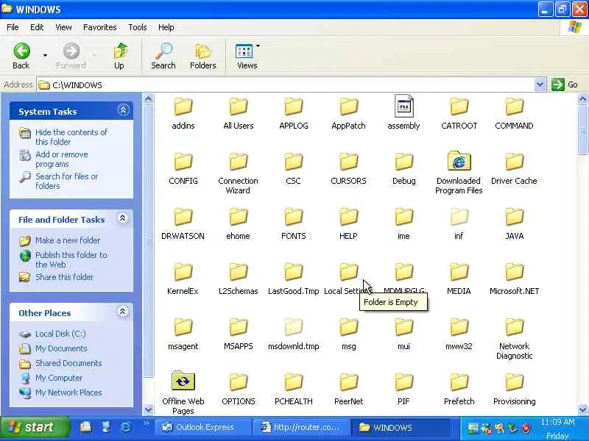Open Shared Documents in Other Places
Screen dimensions: 589x441
pyautogui.click(x=68, y=363)
